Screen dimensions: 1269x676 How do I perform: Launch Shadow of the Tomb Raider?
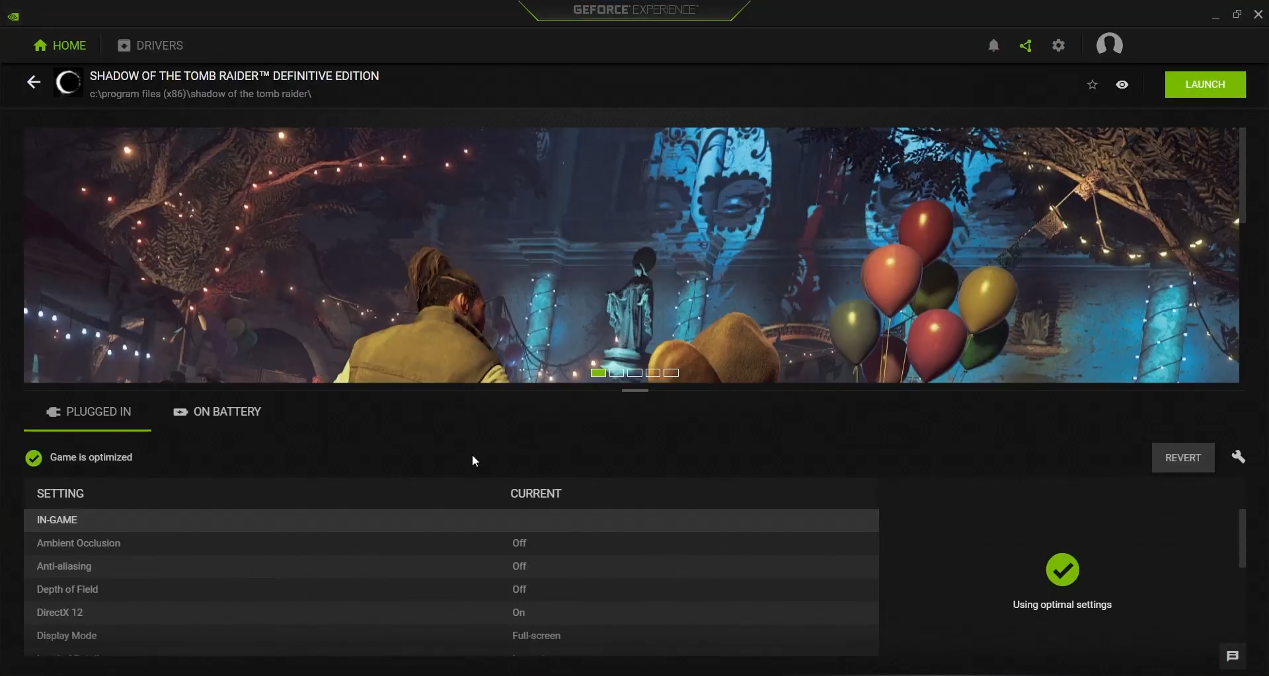pyautogui.click(x=1205, y=85)
